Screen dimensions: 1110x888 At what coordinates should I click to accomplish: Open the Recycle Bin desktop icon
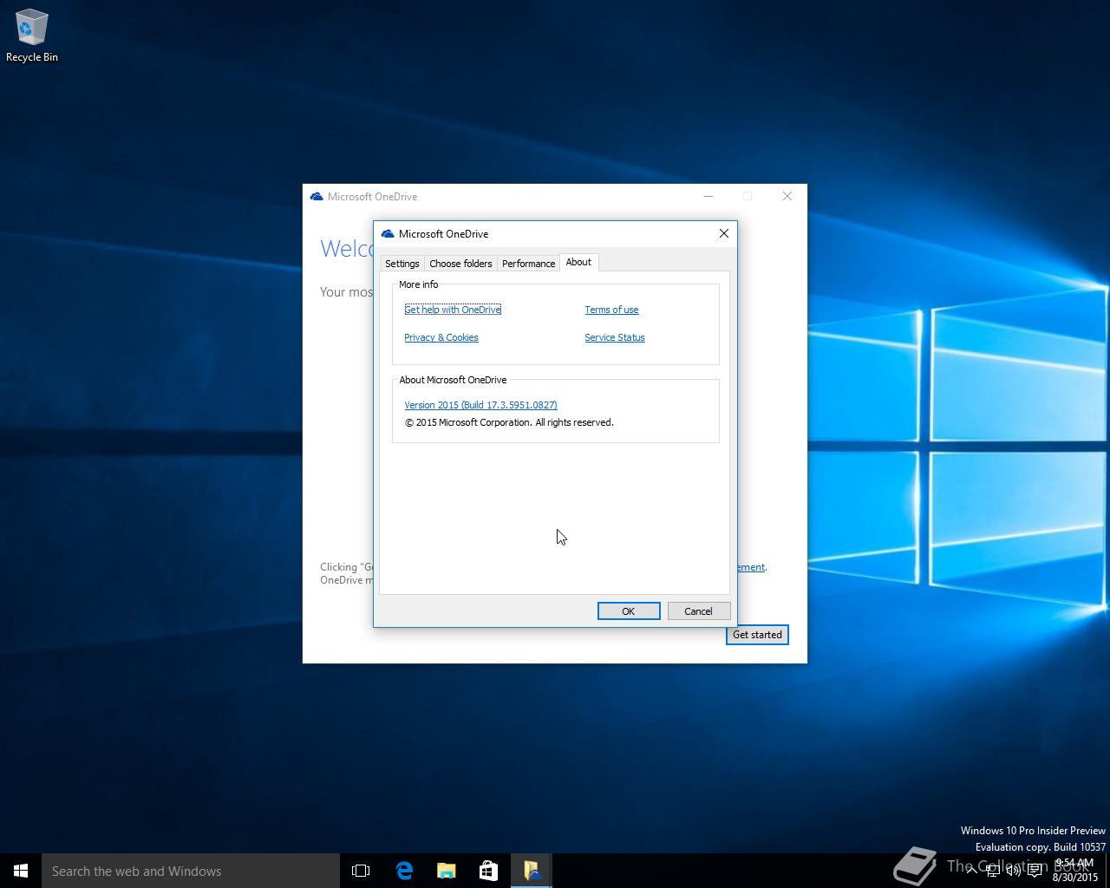click(x=31, y=36)
